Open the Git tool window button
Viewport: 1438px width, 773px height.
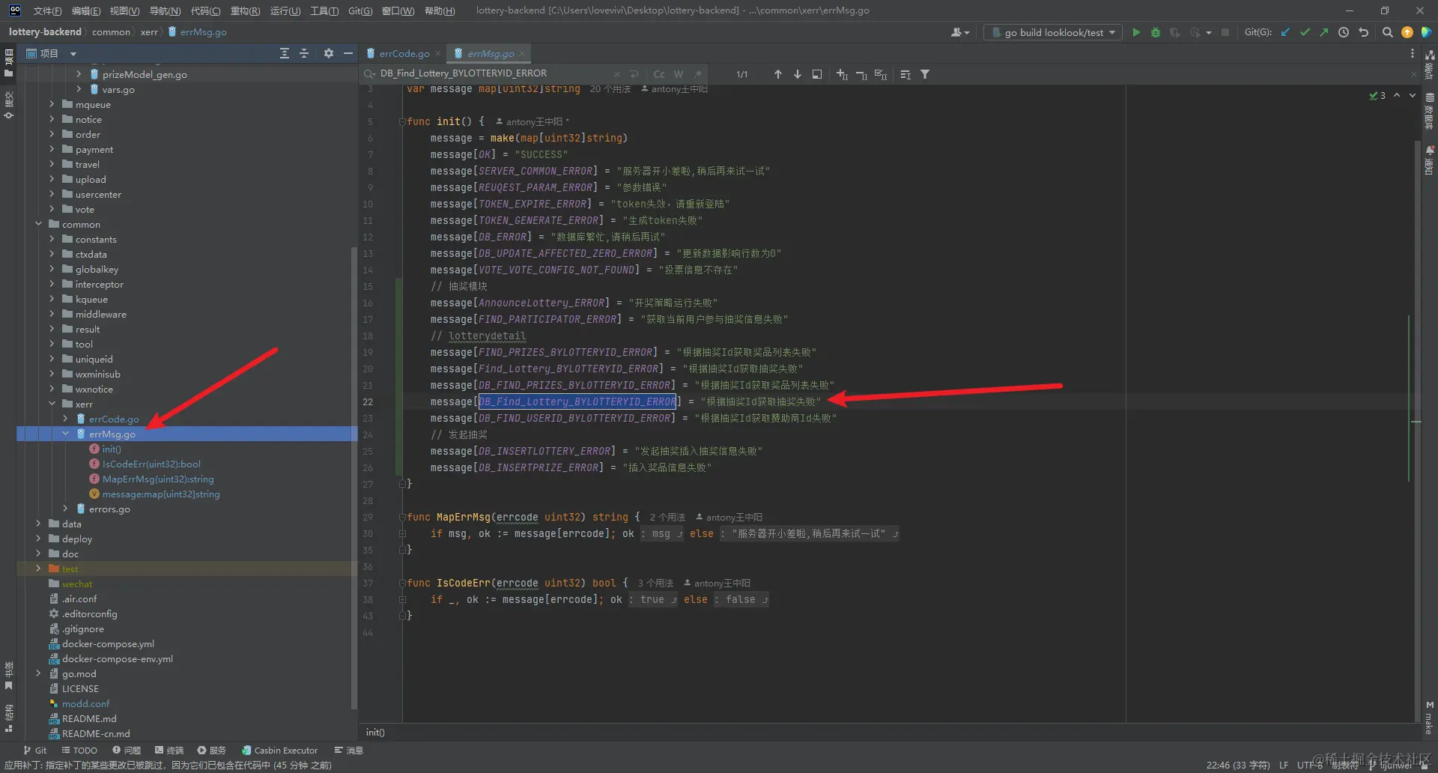(35, 750)
